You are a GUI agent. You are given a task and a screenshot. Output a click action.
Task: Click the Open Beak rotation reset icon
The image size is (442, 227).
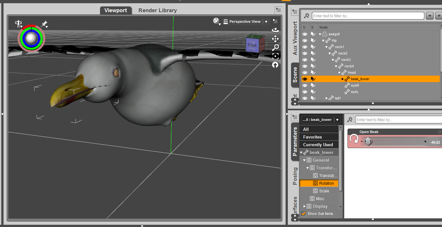coord(354,139)
